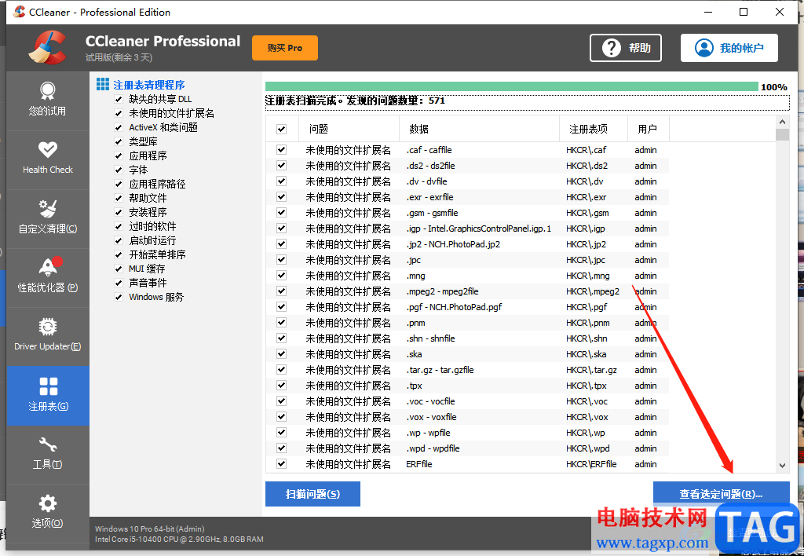This screenshot has height=556, width=804.
Task: Open 工具 tools section
Action: click(47, 454)
